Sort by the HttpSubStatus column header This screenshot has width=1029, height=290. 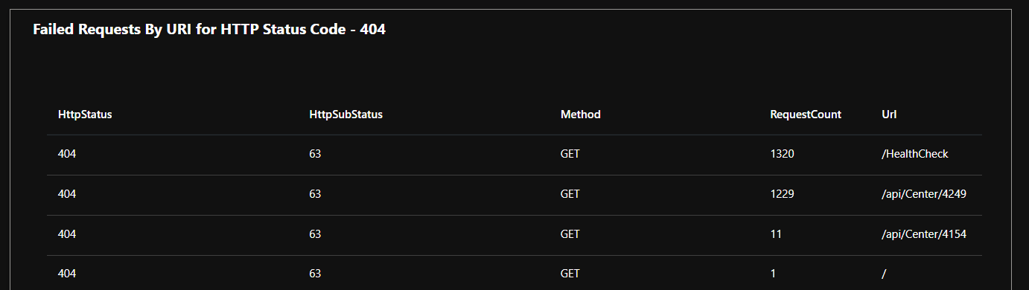(x=345, y=115)
